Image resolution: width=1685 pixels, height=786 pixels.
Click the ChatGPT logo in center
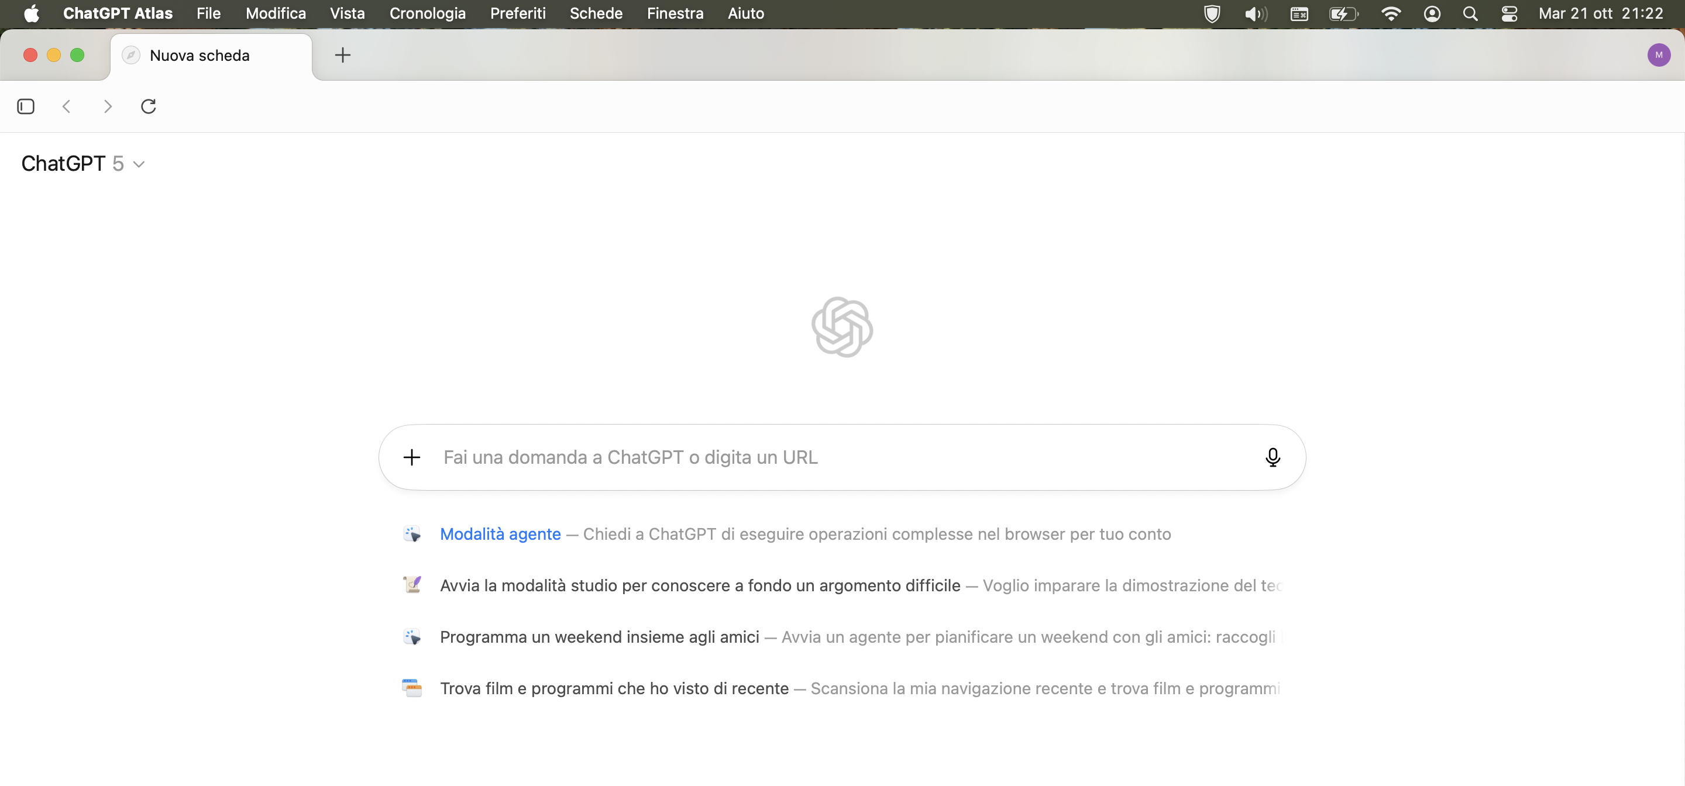pos(842,327)
